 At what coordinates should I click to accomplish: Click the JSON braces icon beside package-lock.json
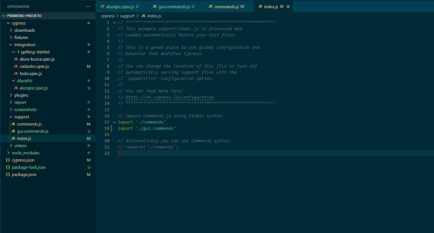(x=8, y=167)
